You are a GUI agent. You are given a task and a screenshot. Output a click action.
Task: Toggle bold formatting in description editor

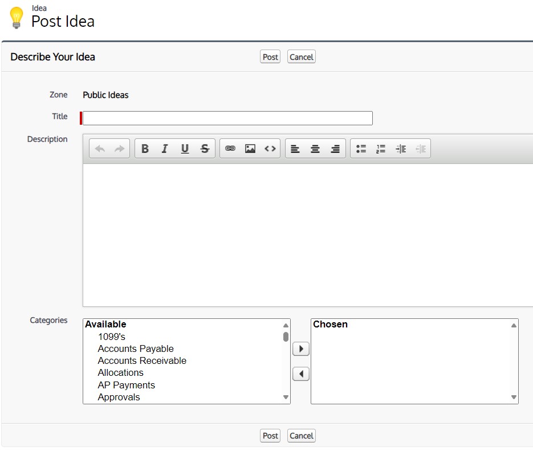click(145, 149)
